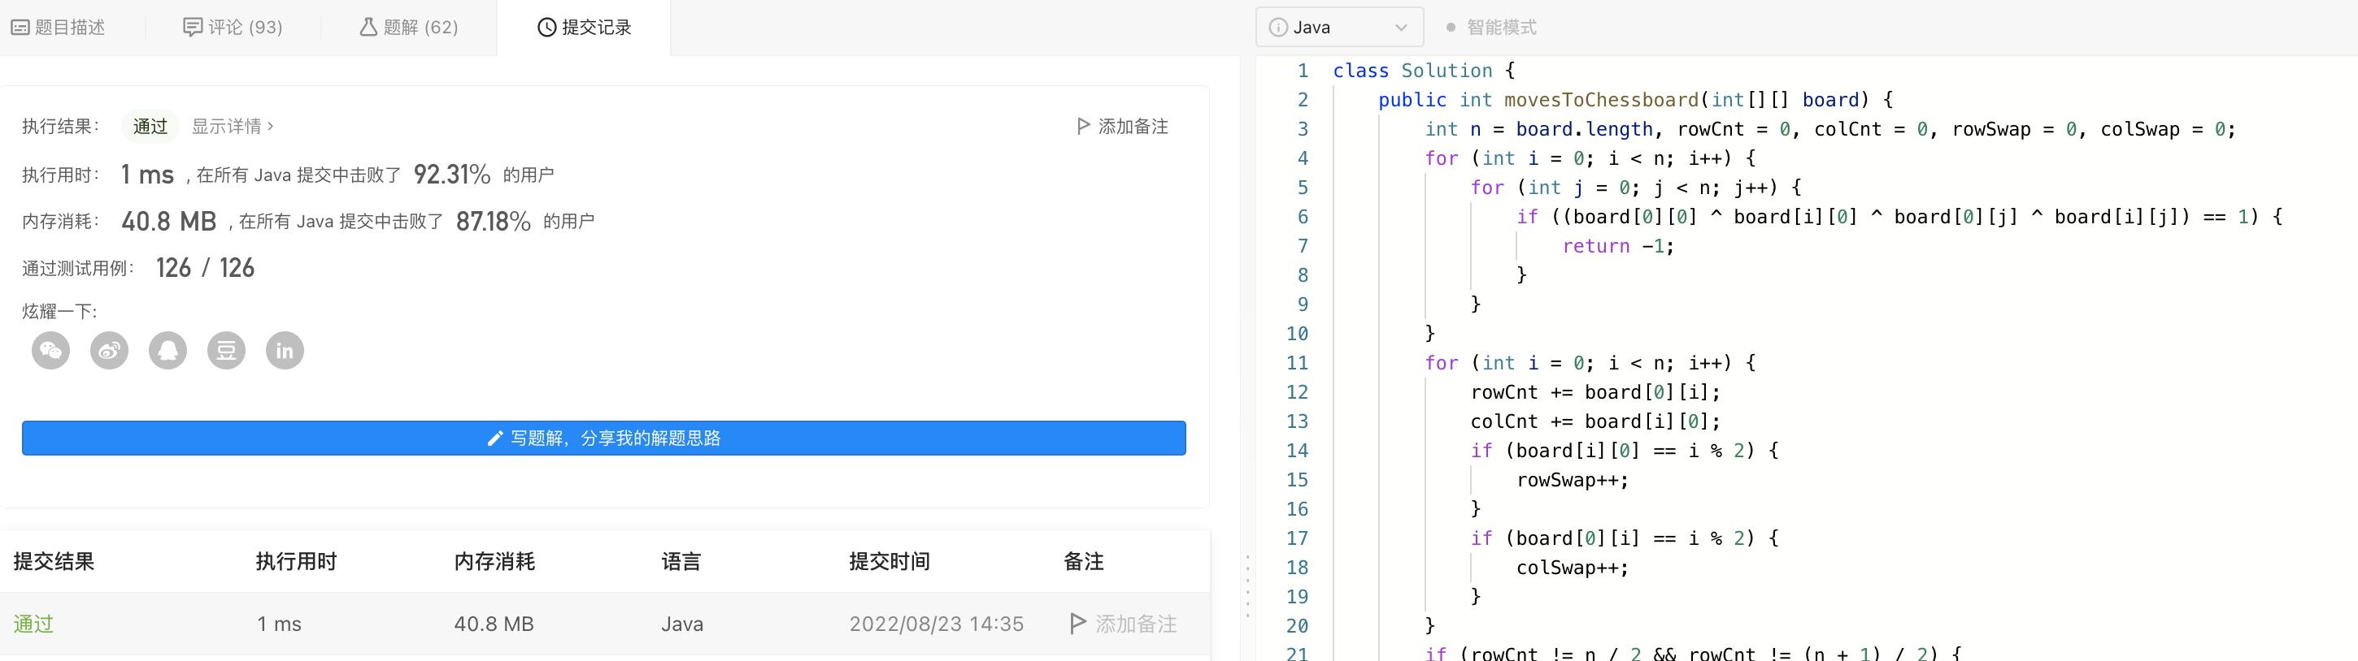Click the 126 / 126 test cases value
This screenshot has height=661, width=2358.
tap(205, 268)
